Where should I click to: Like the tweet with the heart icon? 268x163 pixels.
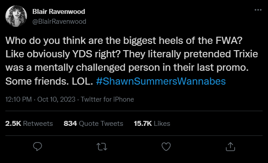[x=166, y=146]
